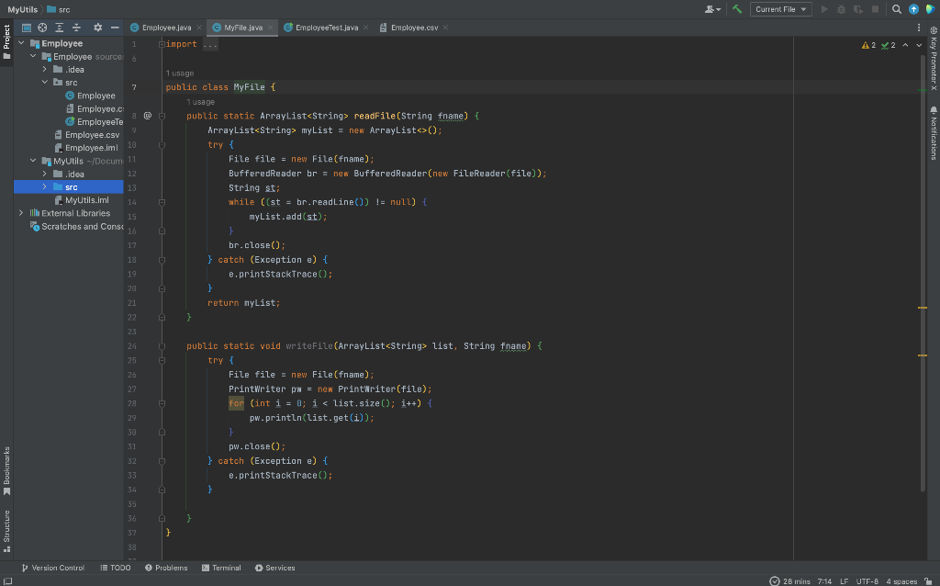Click the Collapse All icon in Project panel
Screen dimensions: 940x586
(x=76, y=28)
